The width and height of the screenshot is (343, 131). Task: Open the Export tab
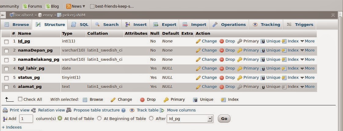[165, 25]
